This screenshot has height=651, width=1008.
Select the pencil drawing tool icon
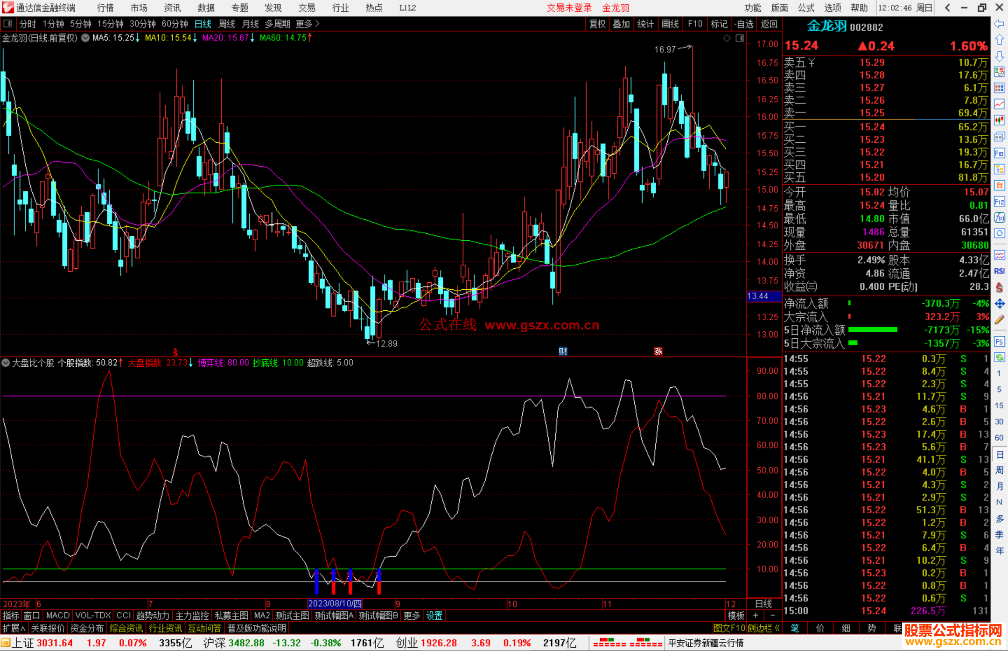pos(999,320)
